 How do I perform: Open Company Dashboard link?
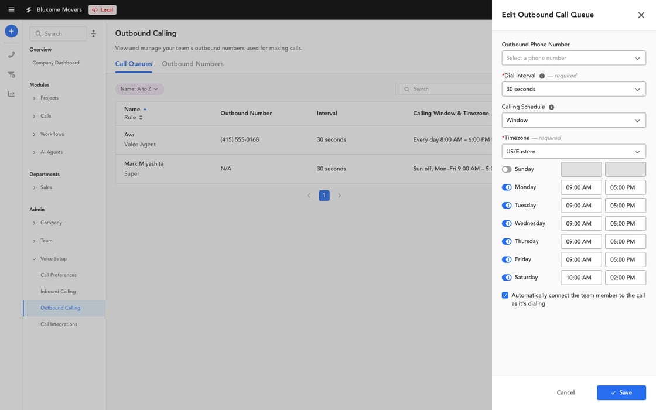[x=56, y=63]
